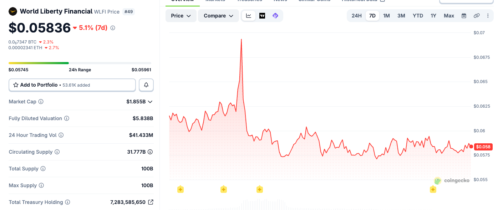
Task: Click the 24h Range progress bar
Action: click(80, 63)
